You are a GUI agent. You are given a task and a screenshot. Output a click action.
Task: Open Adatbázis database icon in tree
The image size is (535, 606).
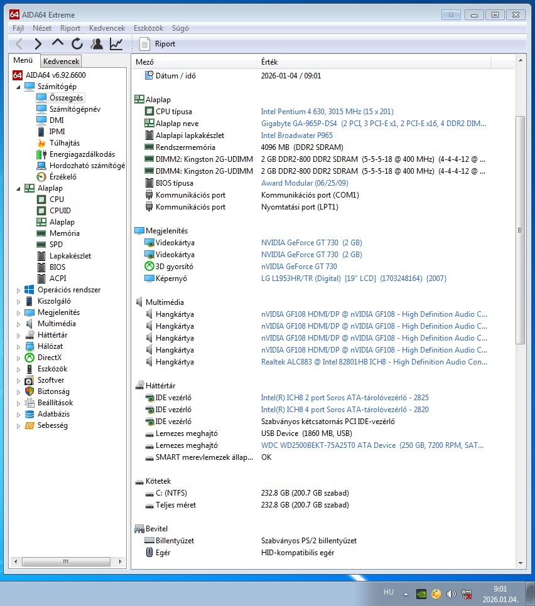(30, 414)
